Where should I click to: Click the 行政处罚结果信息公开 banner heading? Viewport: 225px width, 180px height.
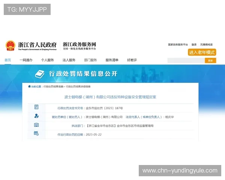[x=83, y=74]
